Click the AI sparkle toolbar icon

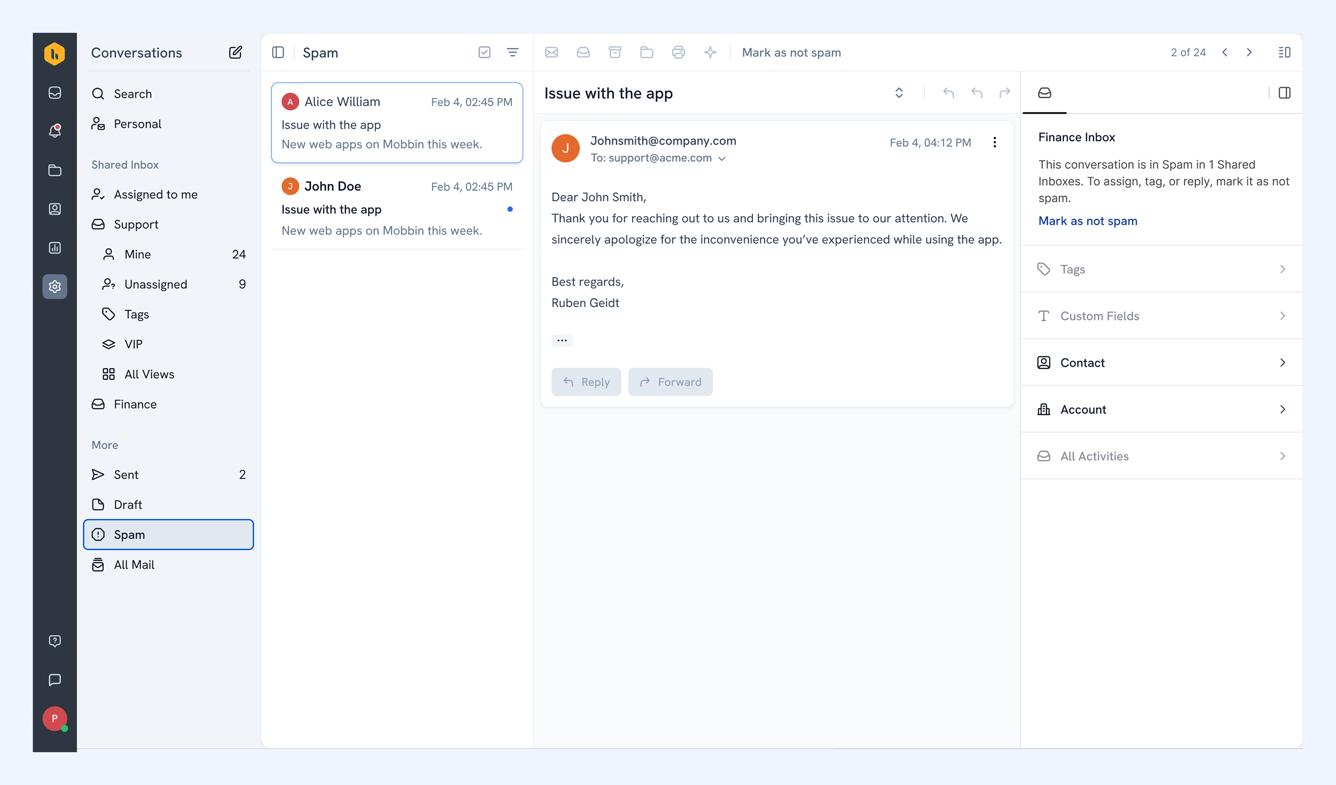[x=710, y=52]
